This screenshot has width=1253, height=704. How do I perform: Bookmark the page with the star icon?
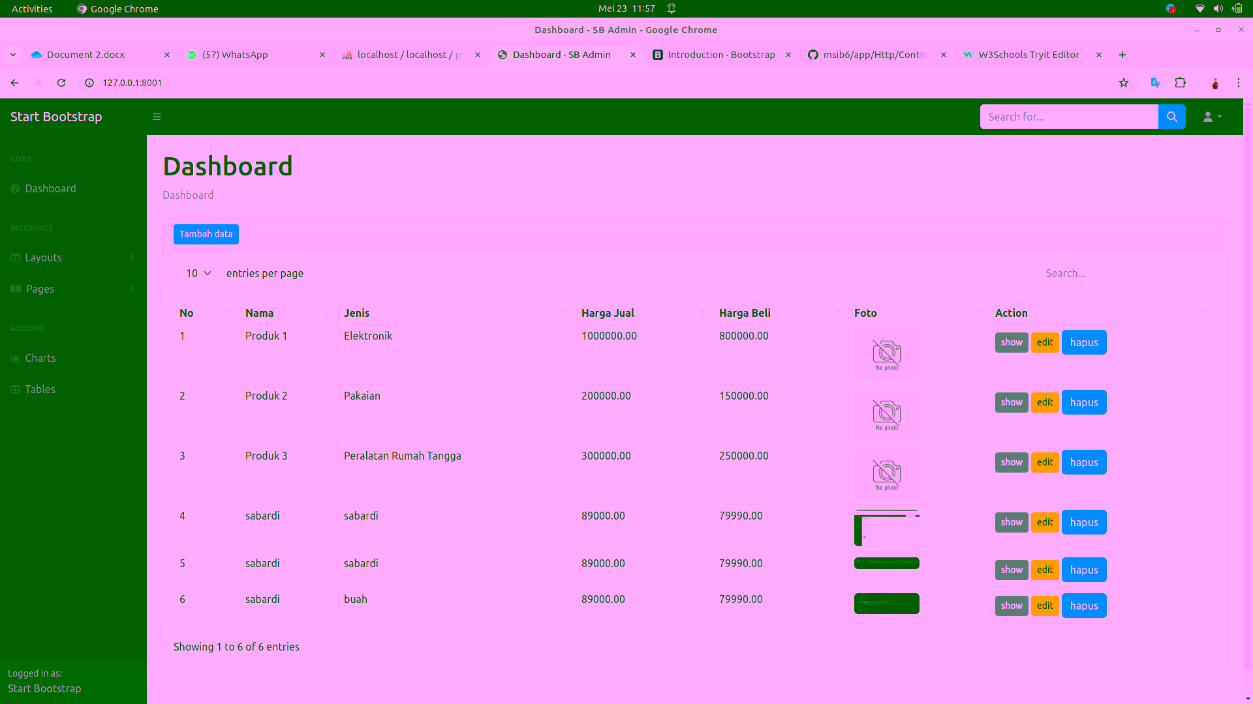point(1124,83)
